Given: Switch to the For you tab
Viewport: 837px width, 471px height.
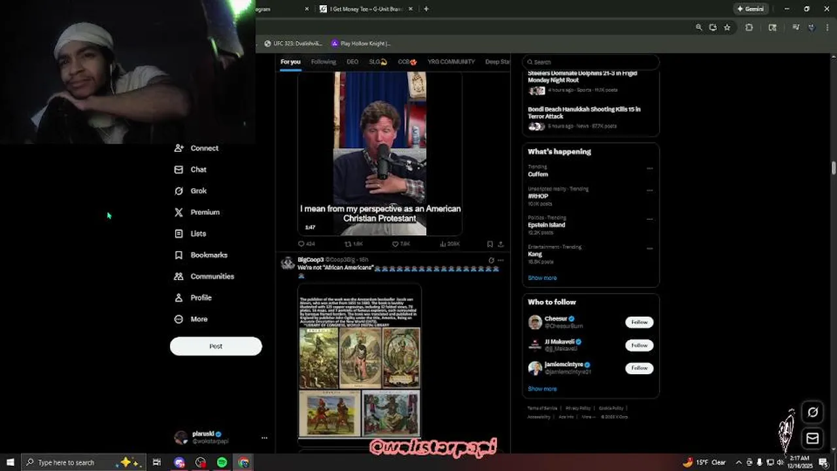Looking at the screenshot, I should pyautogui.click(x=290, y=61).
